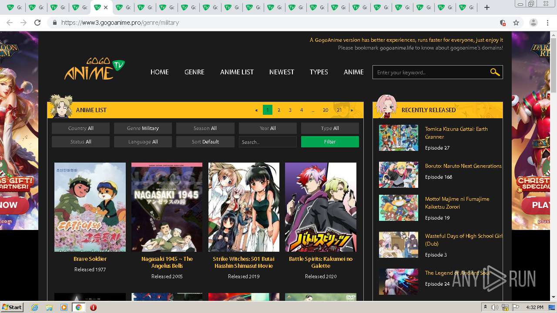Open the Country All filter dropdown
Viewport: 557px width, 313px height.
pyautogui.click(x=81, y=128)
